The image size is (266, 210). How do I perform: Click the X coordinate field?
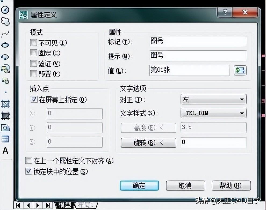(x=75, y=114)
